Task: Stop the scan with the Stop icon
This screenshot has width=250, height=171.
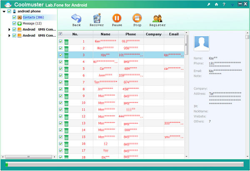Action: [x=137, y=18]
